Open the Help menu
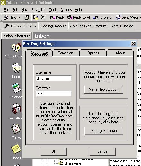The width and height of the screenshot is (141, 166). click(x=78, y=10)
